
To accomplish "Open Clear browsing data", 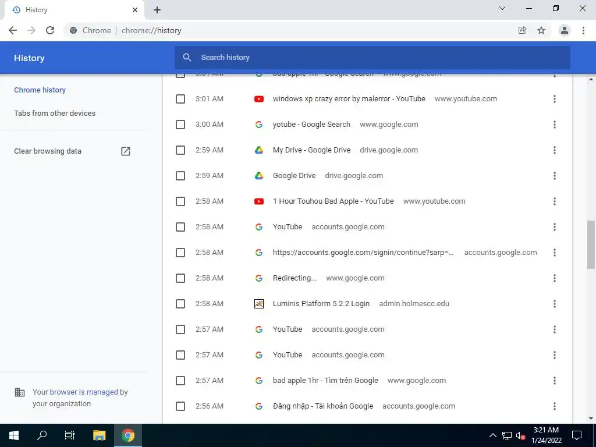I will coord(48,151).
